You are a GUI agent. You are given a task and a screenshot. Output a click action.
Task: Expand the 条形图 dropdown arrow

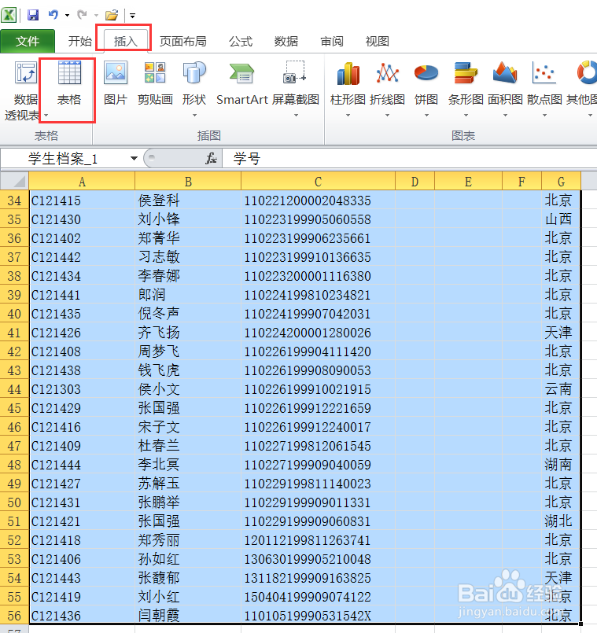click(x=466, y=116)
